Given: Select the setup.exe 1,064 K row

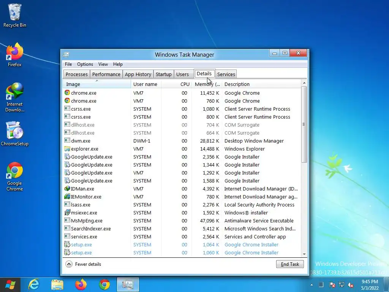Looking at the screenshot, I should click(x=182, y=244).
